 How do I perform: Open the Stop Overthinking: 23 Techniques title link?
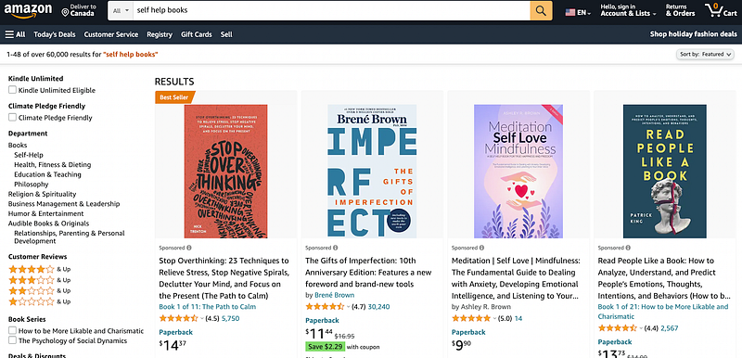pos(224,278)
